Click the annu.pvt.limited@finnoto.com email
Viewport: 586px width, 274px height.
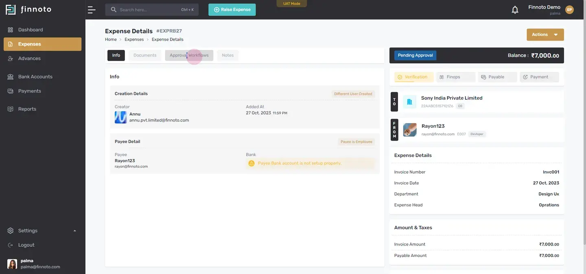pyautogui.click(x=159, y=120)
